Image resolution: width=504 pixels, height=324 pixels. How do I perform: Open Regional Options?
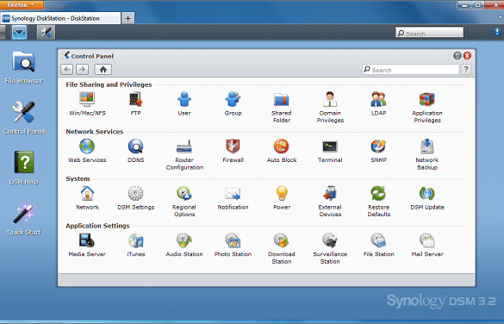tap(184, 193)
